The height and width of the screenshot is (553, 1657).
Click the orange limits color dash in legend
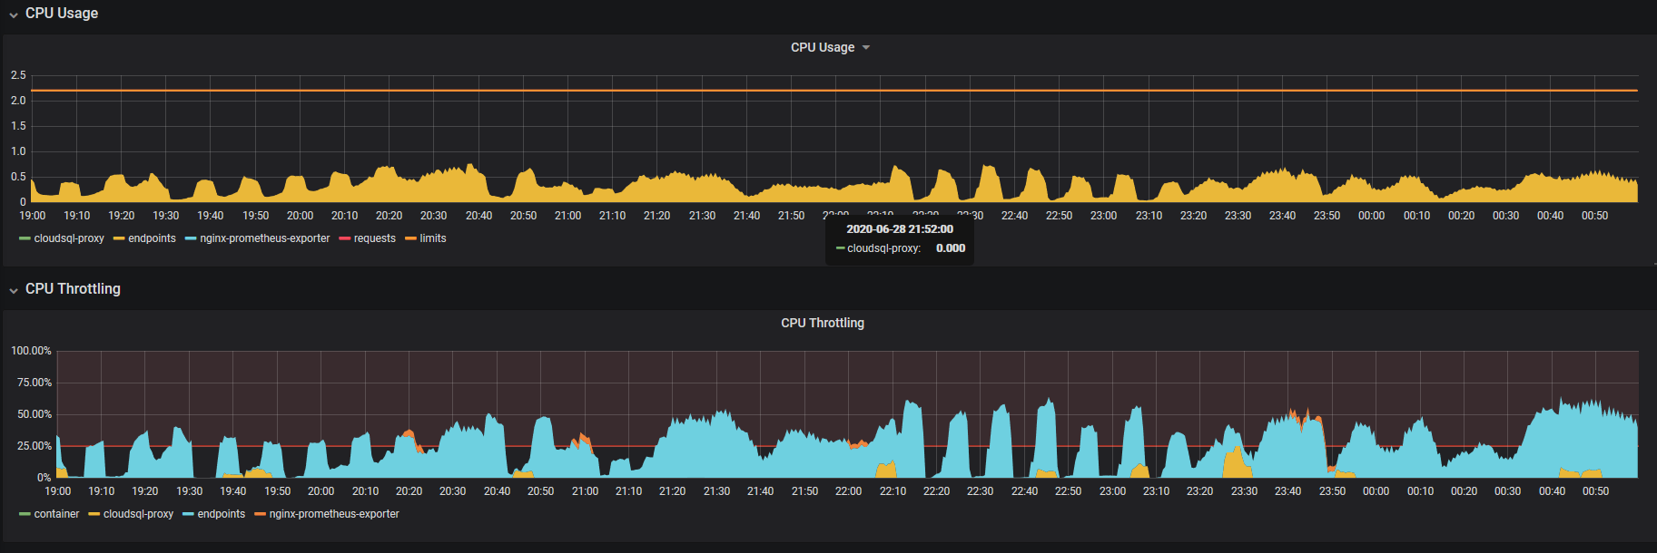[410, 239]
